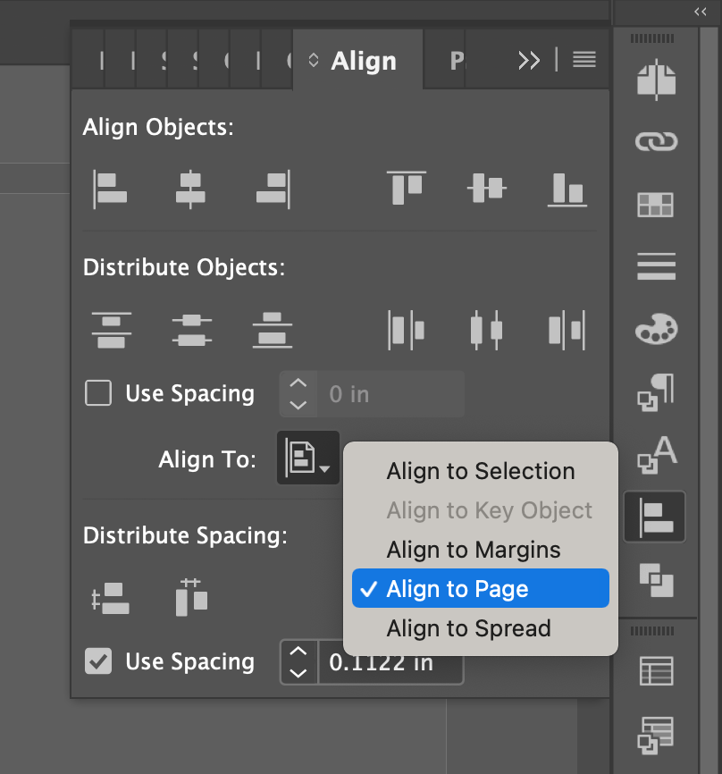
Task: Click Distribute horizontal centers icon
Action: pyautogui.click(x=486, y=330)
